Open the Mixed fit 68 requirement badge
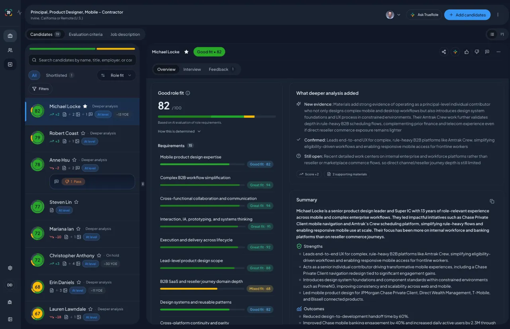This screenshot has height=329, width=510. click(x=260, y=289)
